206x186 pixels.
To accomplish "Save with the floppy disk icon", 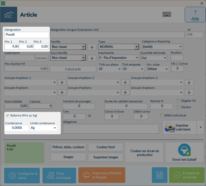I will (x=160, y=175).
